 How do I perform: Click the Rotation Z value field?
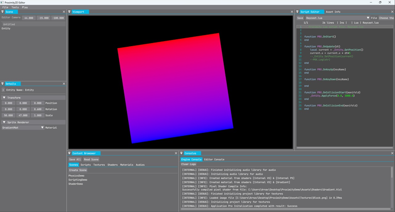click(38, 109)
